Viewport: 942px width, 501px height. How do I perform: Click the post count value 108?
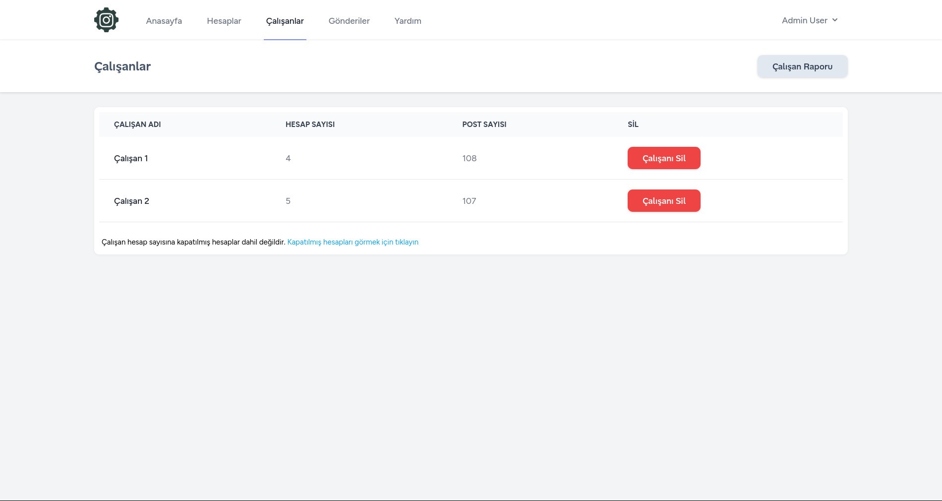tap(469, 159)
